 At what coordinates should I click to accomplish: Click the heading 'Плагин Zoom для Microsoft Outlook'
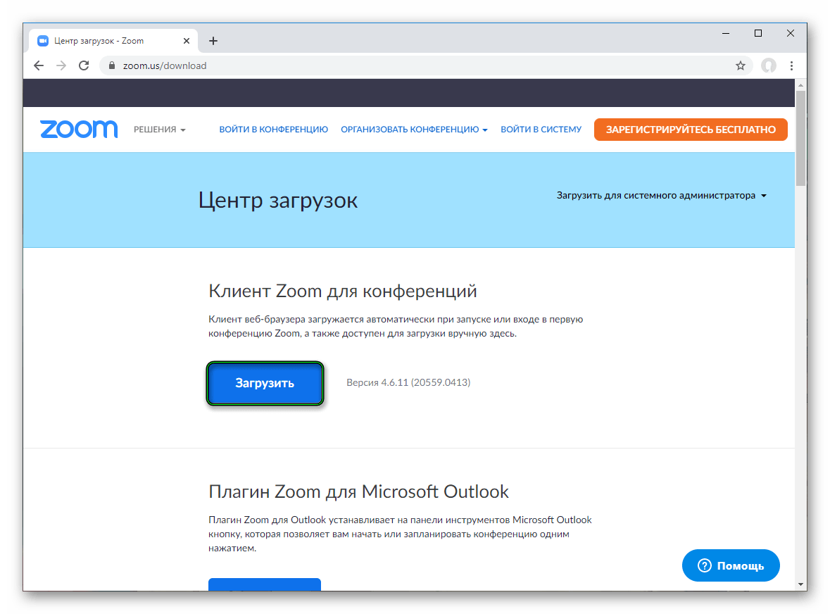[x=358, y=491]
